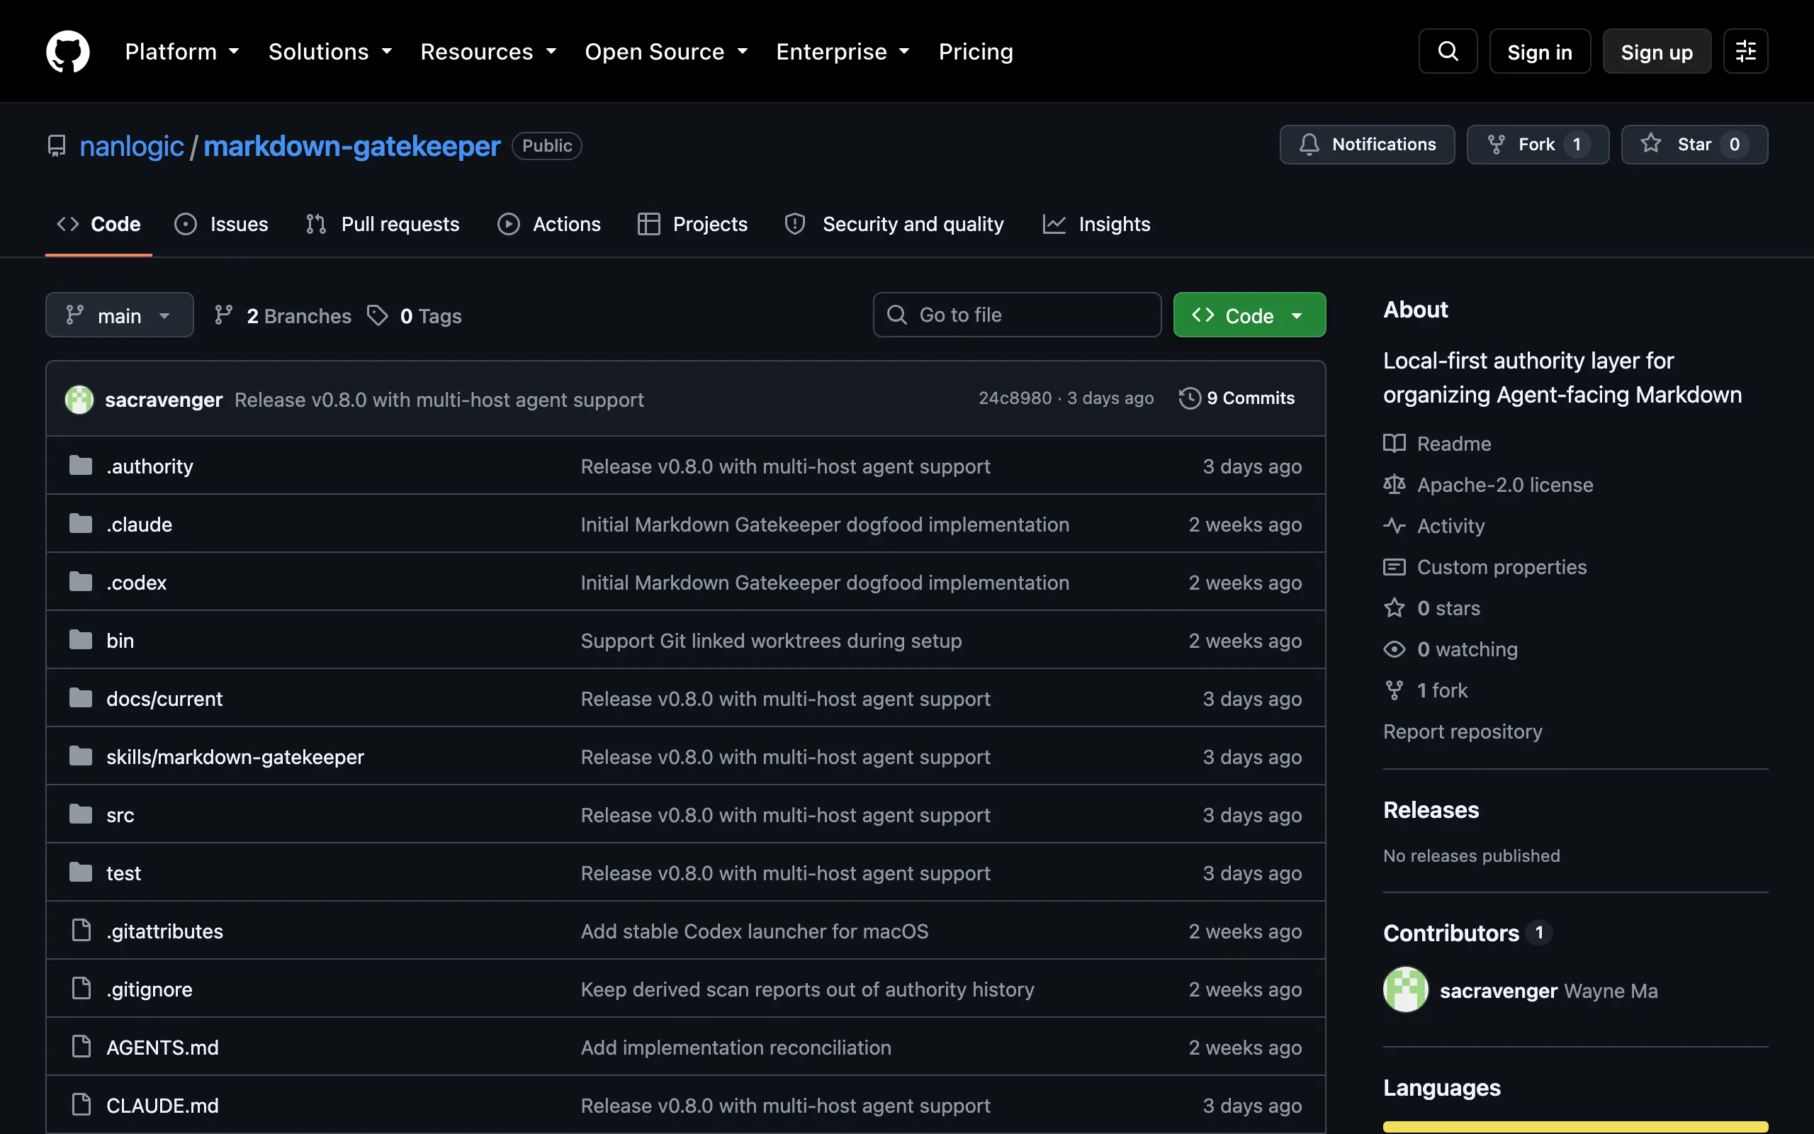Open the Custom properties icon link

click(1395, 567)
